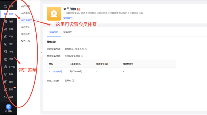Switch to 储值流水 tab
Screen dimensions: 207x115
tap(68, 32)
